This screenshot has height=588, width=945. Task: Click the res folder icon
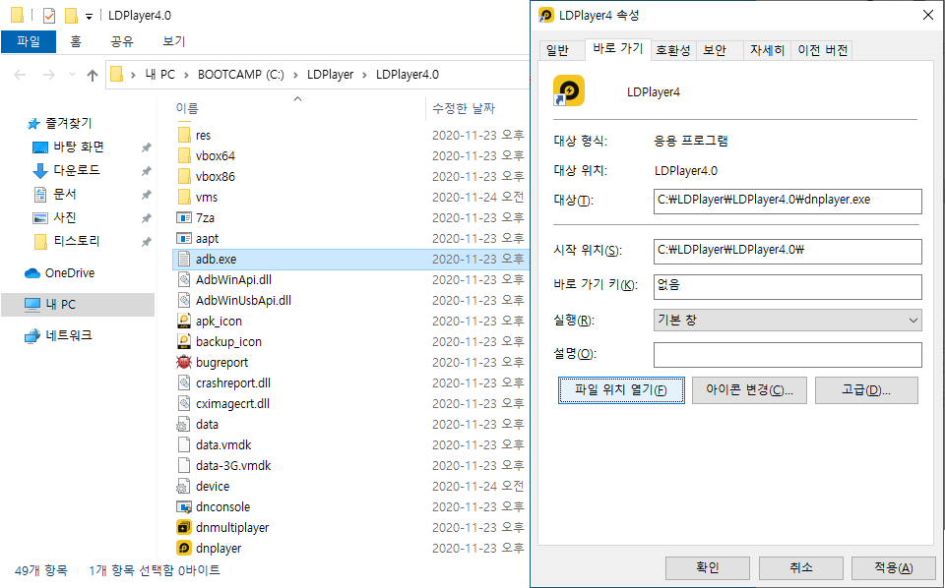point(184,135)
